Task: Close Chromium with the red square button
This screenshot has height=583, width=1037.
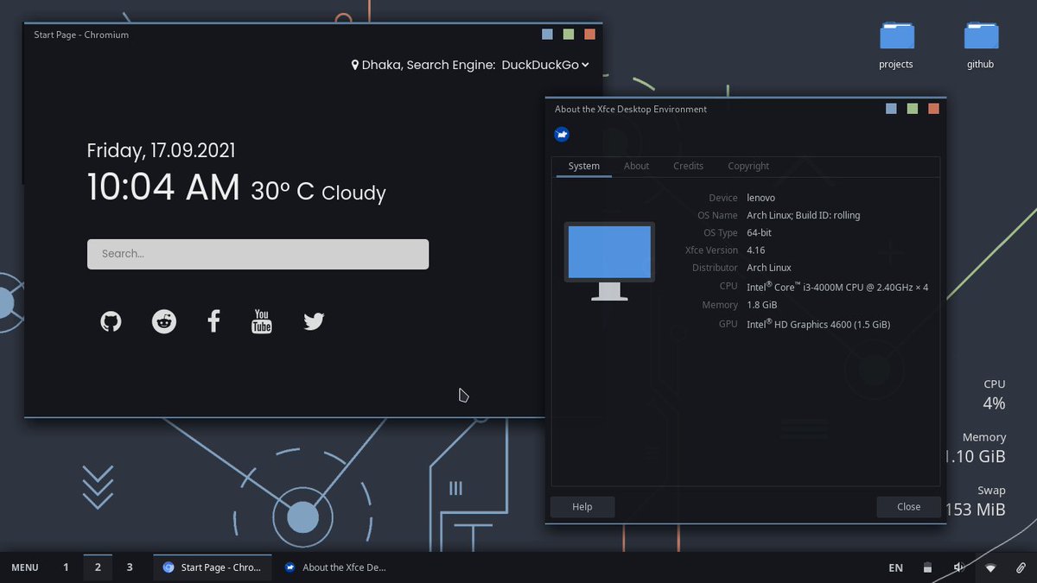Action: pos(589,35)
